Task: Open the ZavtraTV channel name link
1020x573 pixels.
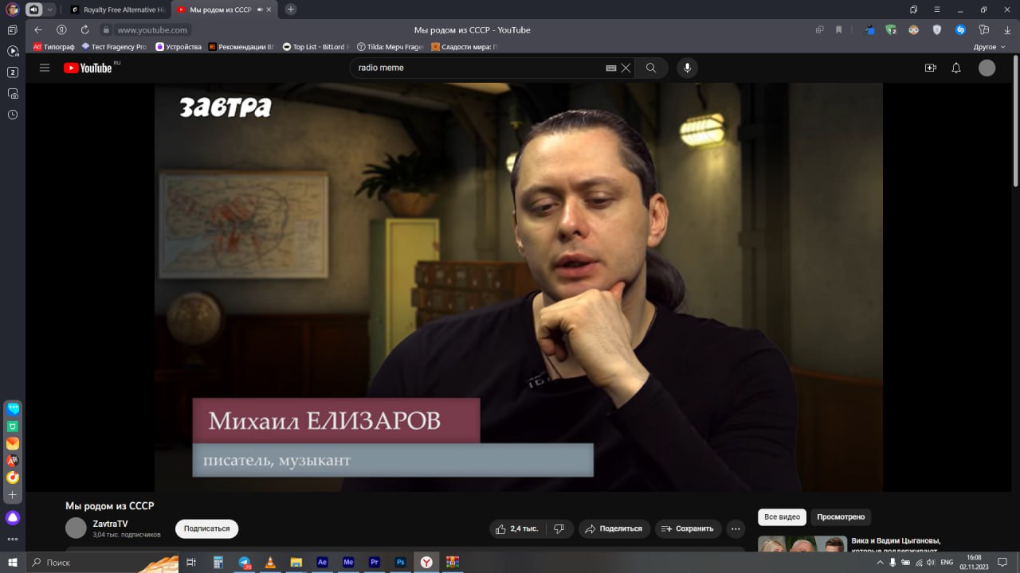Action: tap(110, 524)
